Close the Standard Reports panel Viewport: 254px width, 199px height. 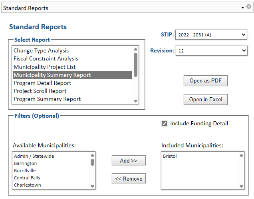[x=249, y=6]
